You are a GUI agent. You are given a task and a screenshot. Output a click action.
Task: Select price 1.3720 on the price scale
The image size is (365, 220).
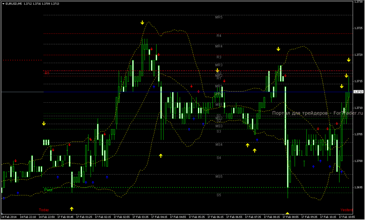[359, 55]
